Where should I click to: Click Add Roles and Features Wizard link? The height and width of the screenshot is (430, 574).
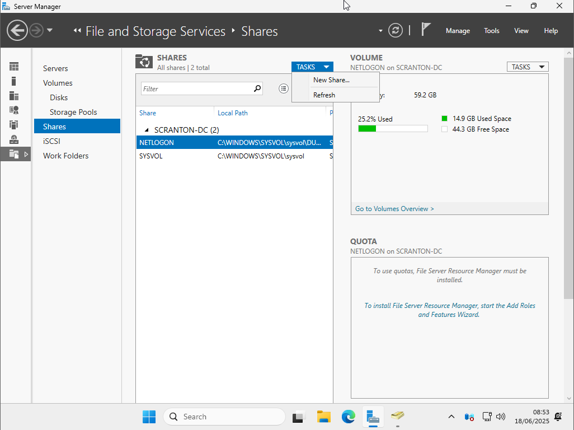(450, 310)
